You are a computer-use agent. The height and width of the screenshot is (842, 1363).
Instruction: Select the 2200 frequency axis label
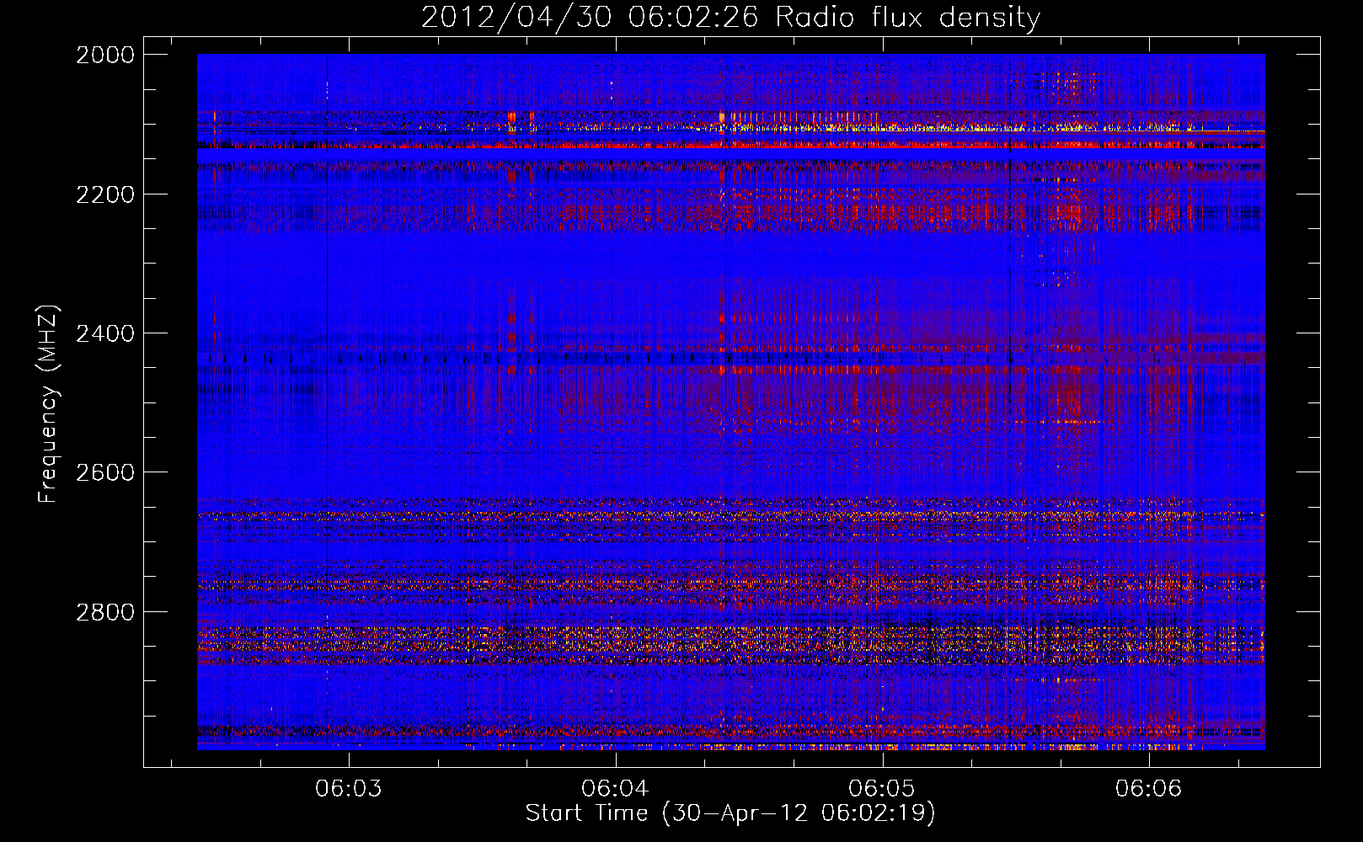(105, 195)
